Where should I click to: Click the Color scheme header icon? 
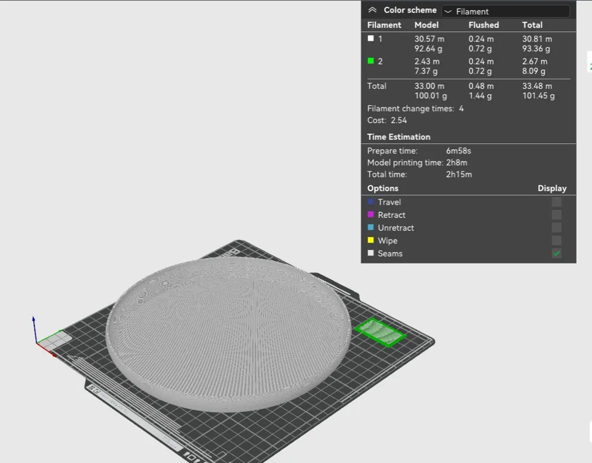pyautogui.click(x=372, y=10)
